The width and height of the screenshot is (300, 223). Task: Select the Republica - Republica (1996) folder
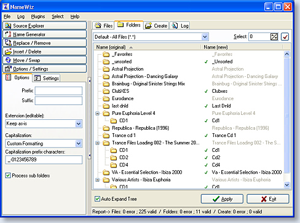click(140, 128)
